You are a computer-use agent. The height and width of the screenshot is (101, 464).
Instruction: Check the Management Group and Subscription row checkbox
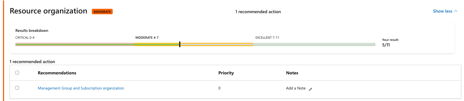click(17, 88)
